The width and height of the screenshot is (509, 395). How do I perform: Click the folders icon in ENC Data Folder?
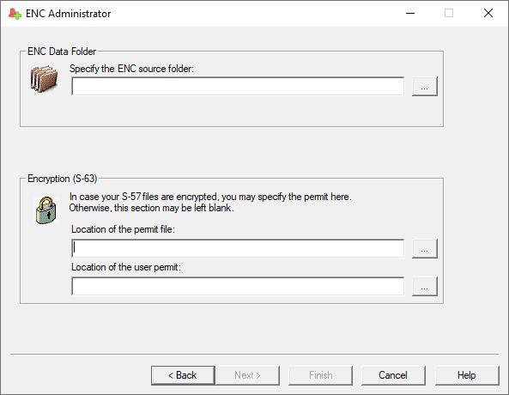coord(44,79)
